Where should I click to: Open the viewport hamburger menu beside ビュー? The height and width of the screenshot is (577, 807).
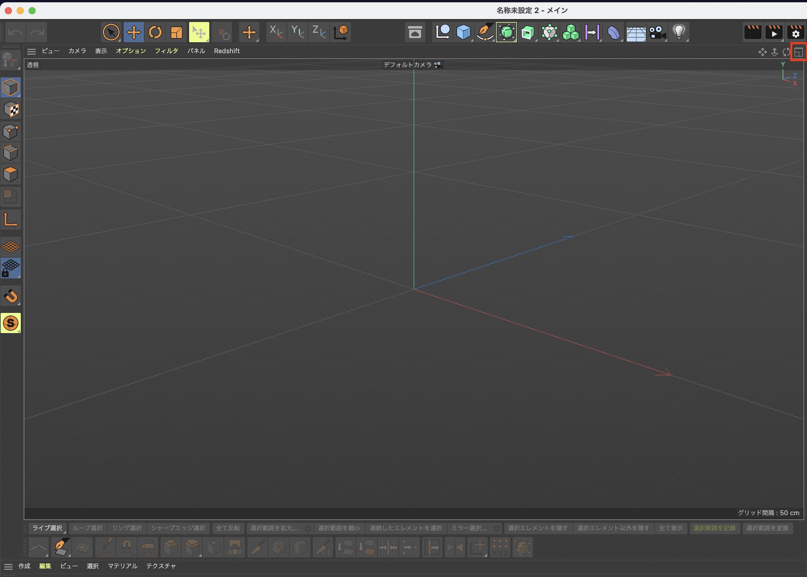(x=31, y=51)
